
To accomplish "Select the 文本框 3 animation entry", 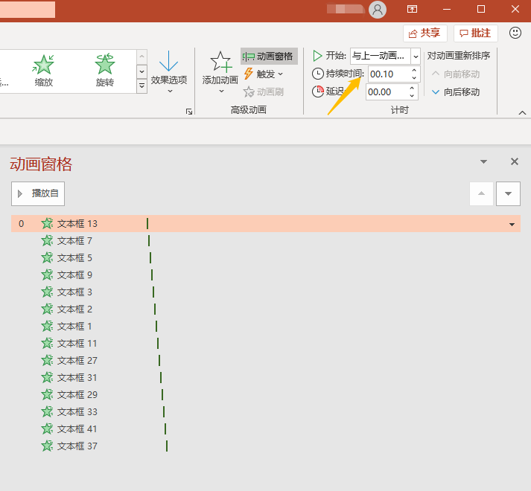I will click(266, 292).
